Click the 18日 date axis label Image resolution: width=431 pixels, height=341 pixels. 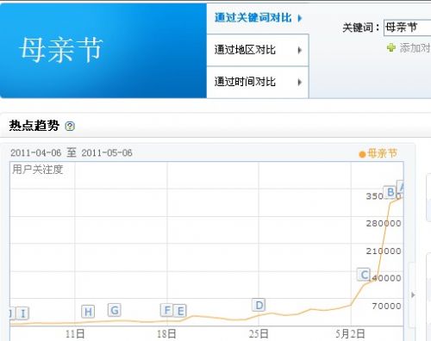pos(166,334)
